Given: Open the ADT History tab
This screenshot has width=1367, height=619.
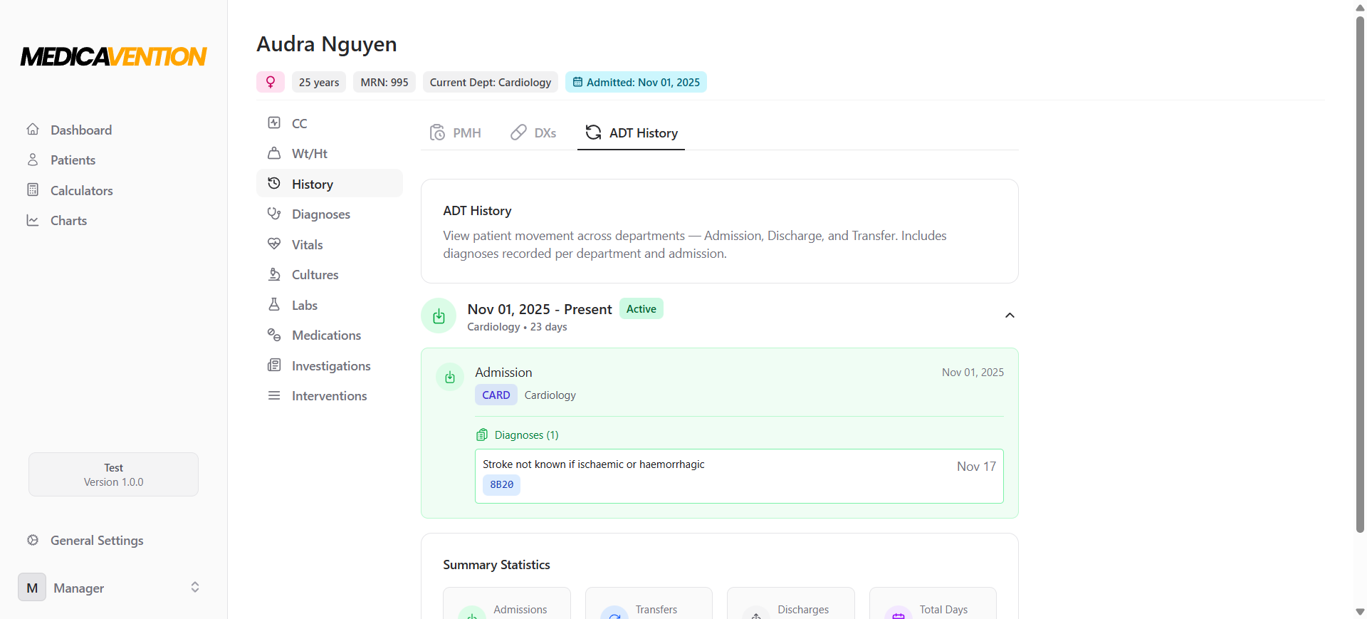Looking at the screenshot, I should pos(631,133).
